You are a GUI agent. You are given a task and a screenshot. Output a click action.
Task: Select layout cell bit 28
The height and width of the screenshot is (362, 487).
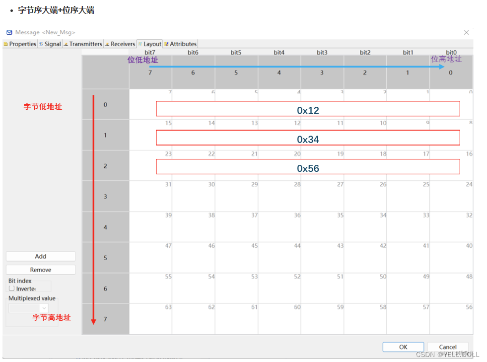pos(279,196)
